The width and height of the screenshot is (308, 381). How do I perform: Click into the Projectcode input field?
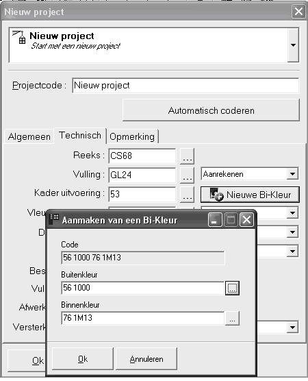(x=185, y=85)
